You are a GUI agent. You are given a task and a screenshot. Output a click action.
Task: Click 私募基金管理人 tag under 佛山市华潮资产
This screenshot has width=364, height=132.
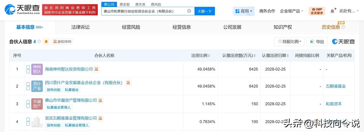(x=59, y=107)
